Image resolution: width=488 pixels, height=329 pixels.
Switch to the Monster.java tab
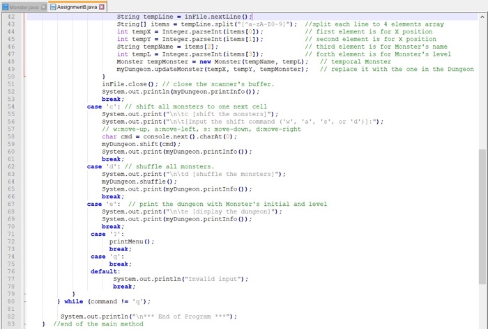pos(24,7)
